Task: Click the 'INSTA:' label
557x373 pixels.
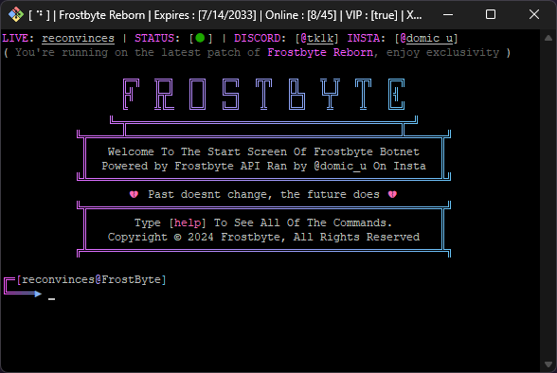Action: [367, 38]
